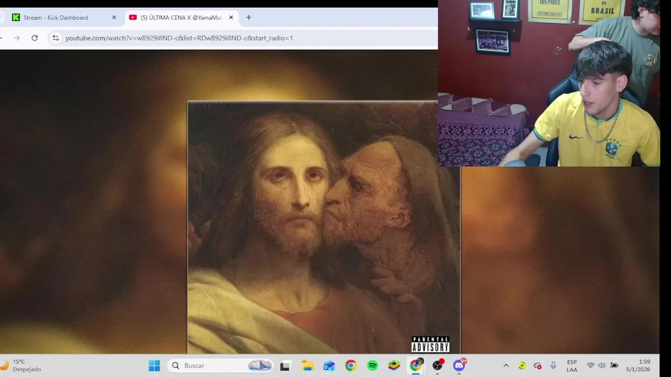
Task: Expand the hidden system tray icons
Action: tap(506, 365)
